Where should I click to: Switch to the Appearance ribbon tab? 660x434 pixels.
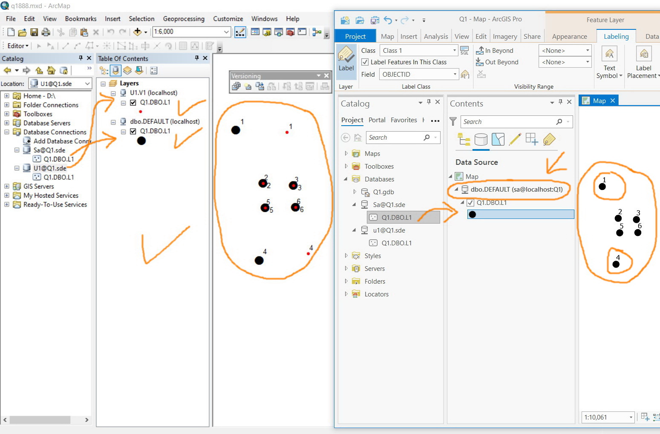coord(569,37)
